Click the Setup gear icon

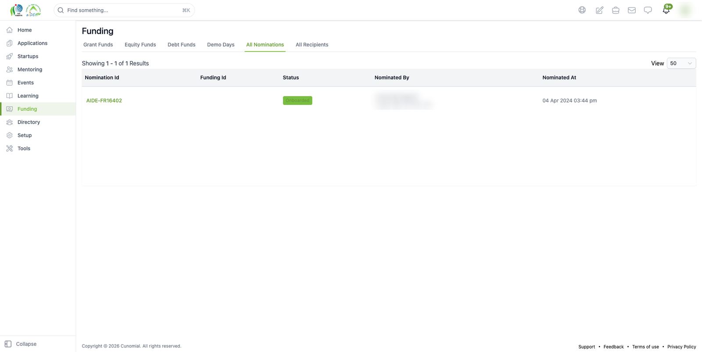coord(9,135)
